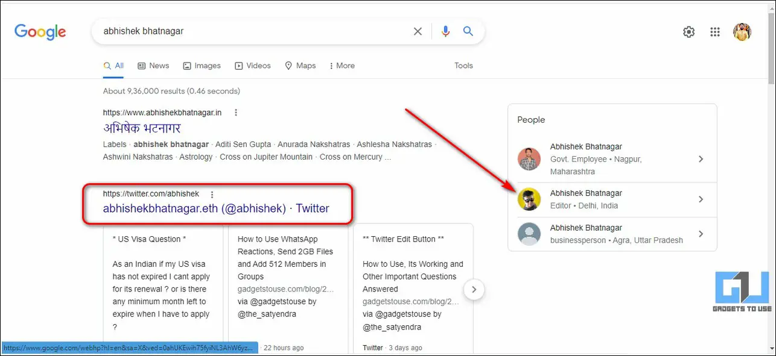
Task: Expand the Editor Delhi person entry
Action: [x=701, y=199]
